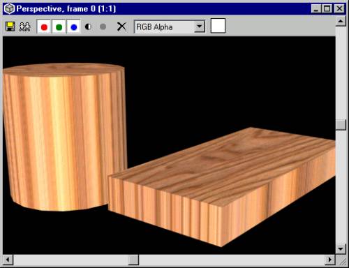
Task: Click the horizontal scrollbar thumb
Action: click(x=133, y=260)
